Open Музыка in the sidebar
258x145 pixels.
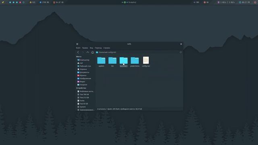coord(82,75)
